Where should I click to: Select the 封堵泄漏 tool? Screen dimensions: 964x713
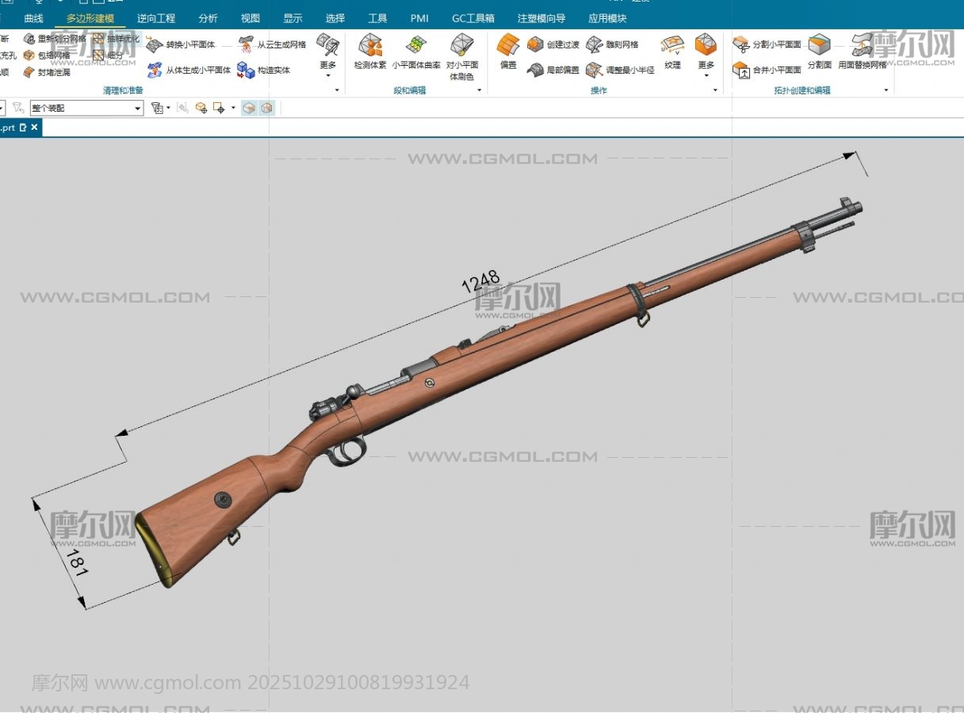coord(46,72)
